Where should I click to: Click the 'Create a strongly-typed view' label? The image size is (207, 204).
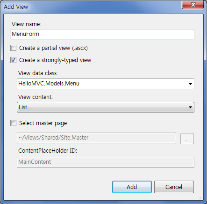[x=55, y=60]
